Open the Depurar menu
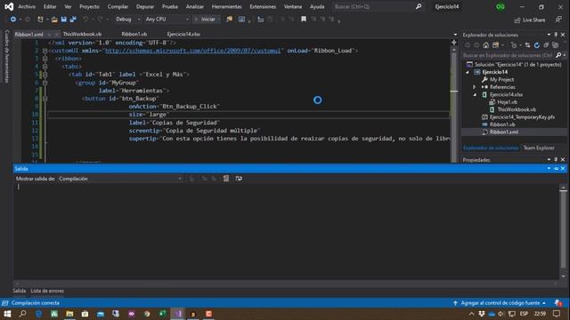Image resolution: width=570 pixels, height=320 pixels. (x=145, y=6)
